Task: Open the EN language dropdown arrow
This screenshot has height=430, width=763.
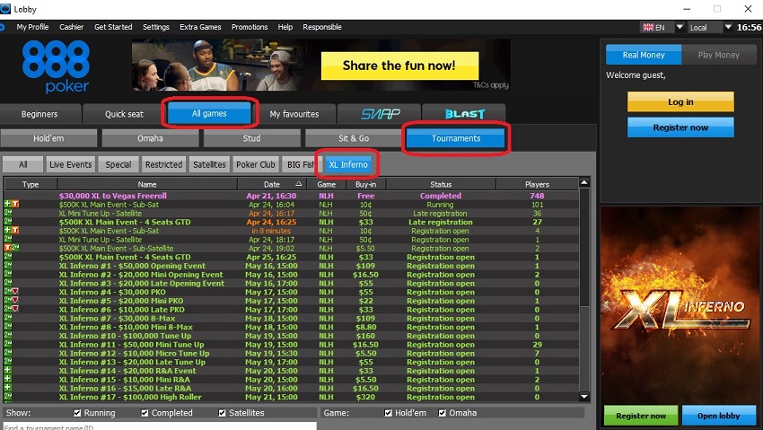Action: pyautogui.click(x=680, y=27)
